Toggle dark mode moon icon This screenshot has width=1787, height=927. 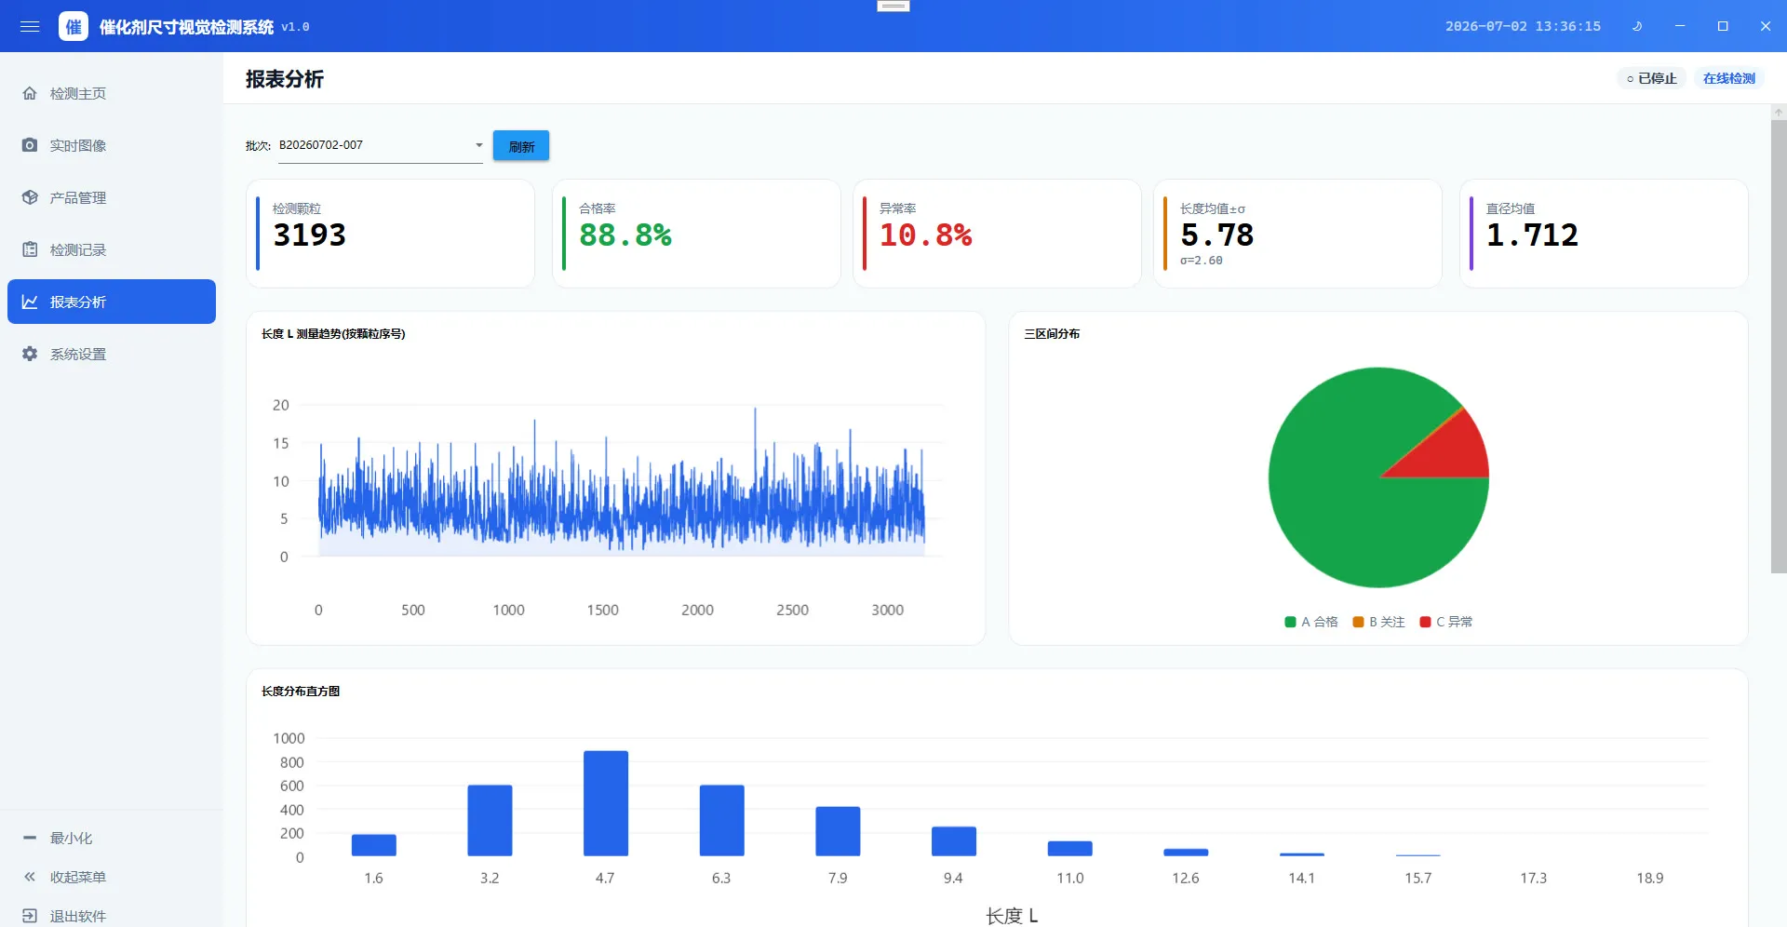(x=1637, y=26)
